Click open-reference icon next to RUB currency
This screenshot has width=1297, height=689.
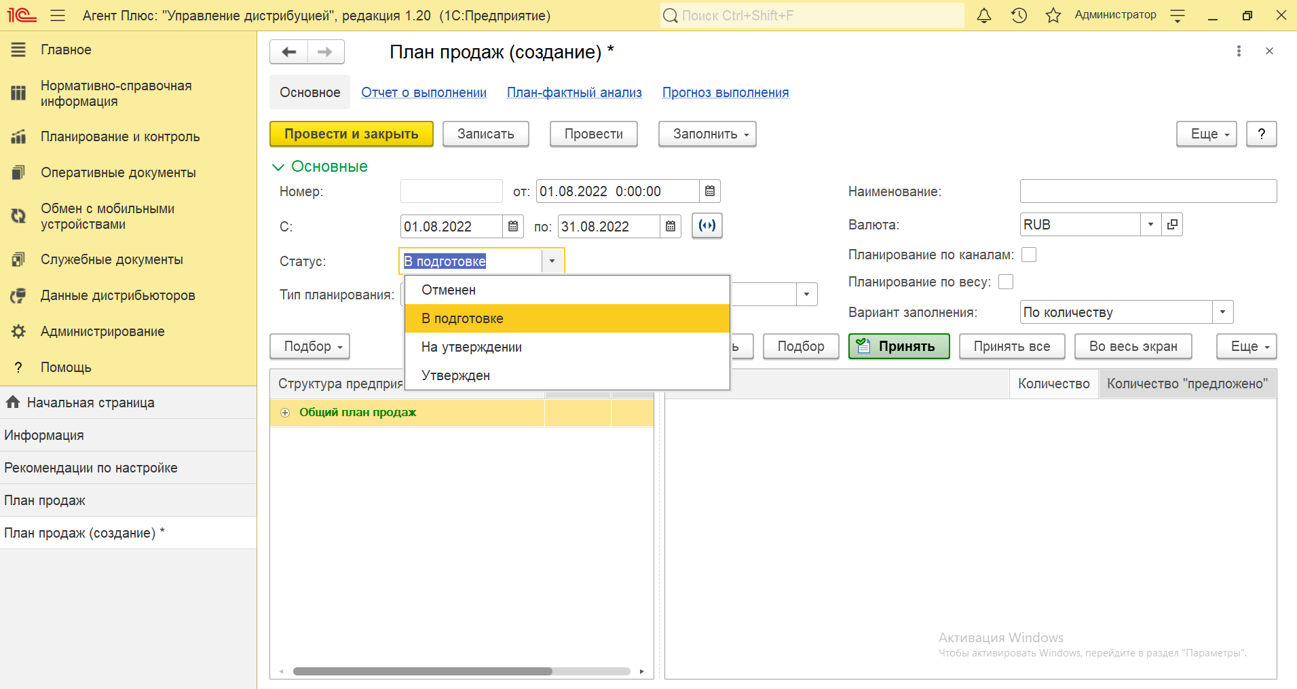click(1172, 225)
